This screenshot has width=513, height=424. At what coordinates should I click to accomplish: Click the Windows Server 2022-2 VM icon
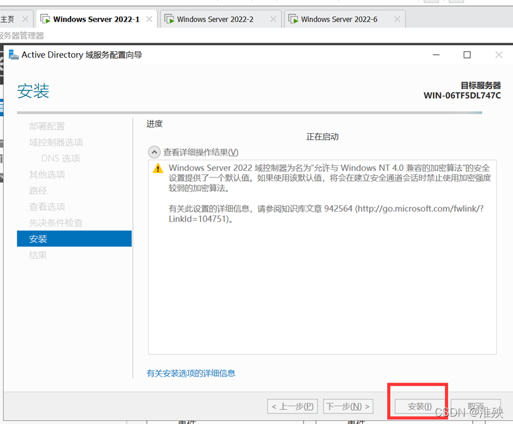pos(169,19)
